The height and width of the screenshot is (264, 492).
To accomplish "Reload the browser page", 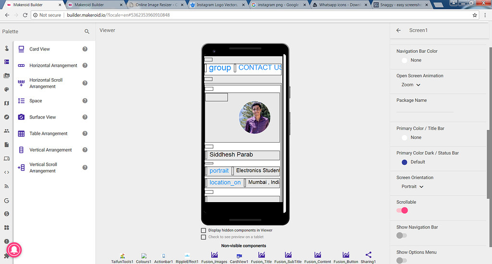I will pyautogui.click(x=25, y=15).
